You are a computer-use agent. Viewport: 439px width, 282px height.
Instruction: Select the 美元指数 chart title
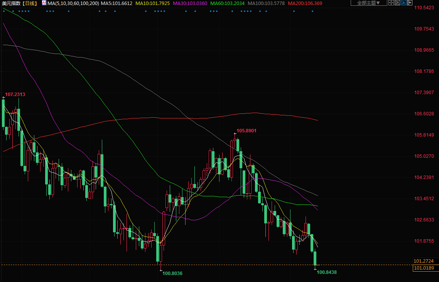[x=10, y=3]
